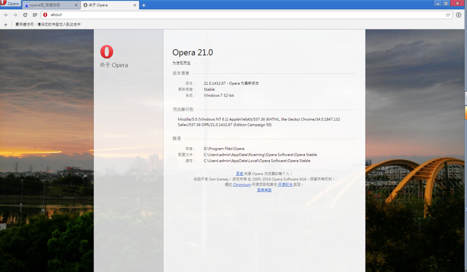
Task: Open the downloads icon
Action: coord(459,15)
